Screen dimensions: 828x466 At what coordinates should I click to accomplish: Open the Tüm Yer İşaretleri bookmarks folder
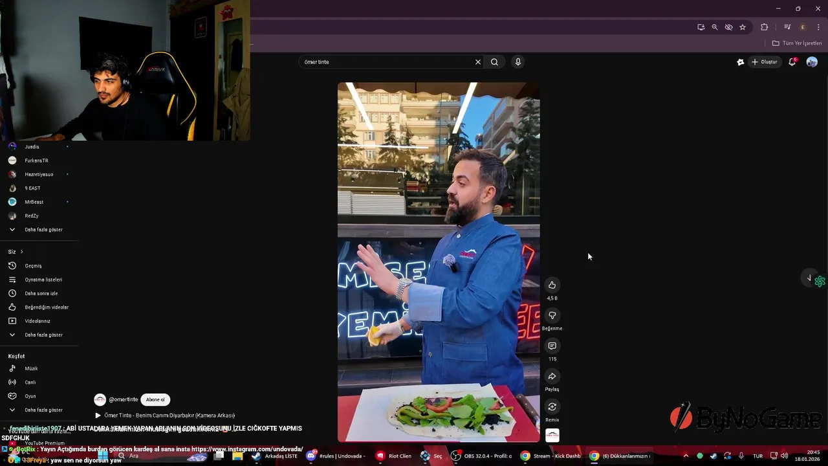click(x=797, y=43)
